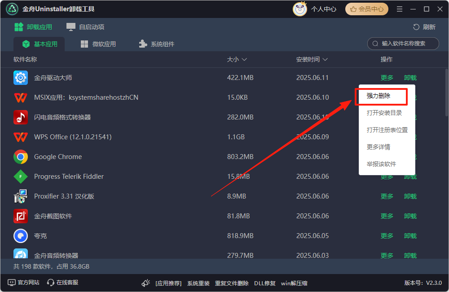The height and width of the screenshot is (292, 449).
Task: Select the Google Chrome name text
Action: click(58, 157)
